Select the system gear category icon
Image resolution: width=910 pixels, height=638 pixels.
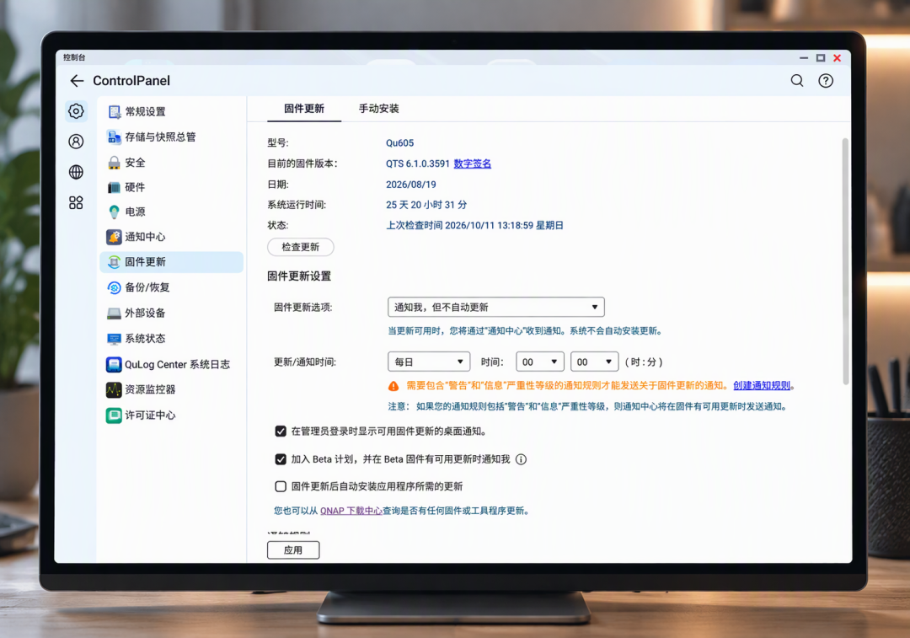coord(76,111)
